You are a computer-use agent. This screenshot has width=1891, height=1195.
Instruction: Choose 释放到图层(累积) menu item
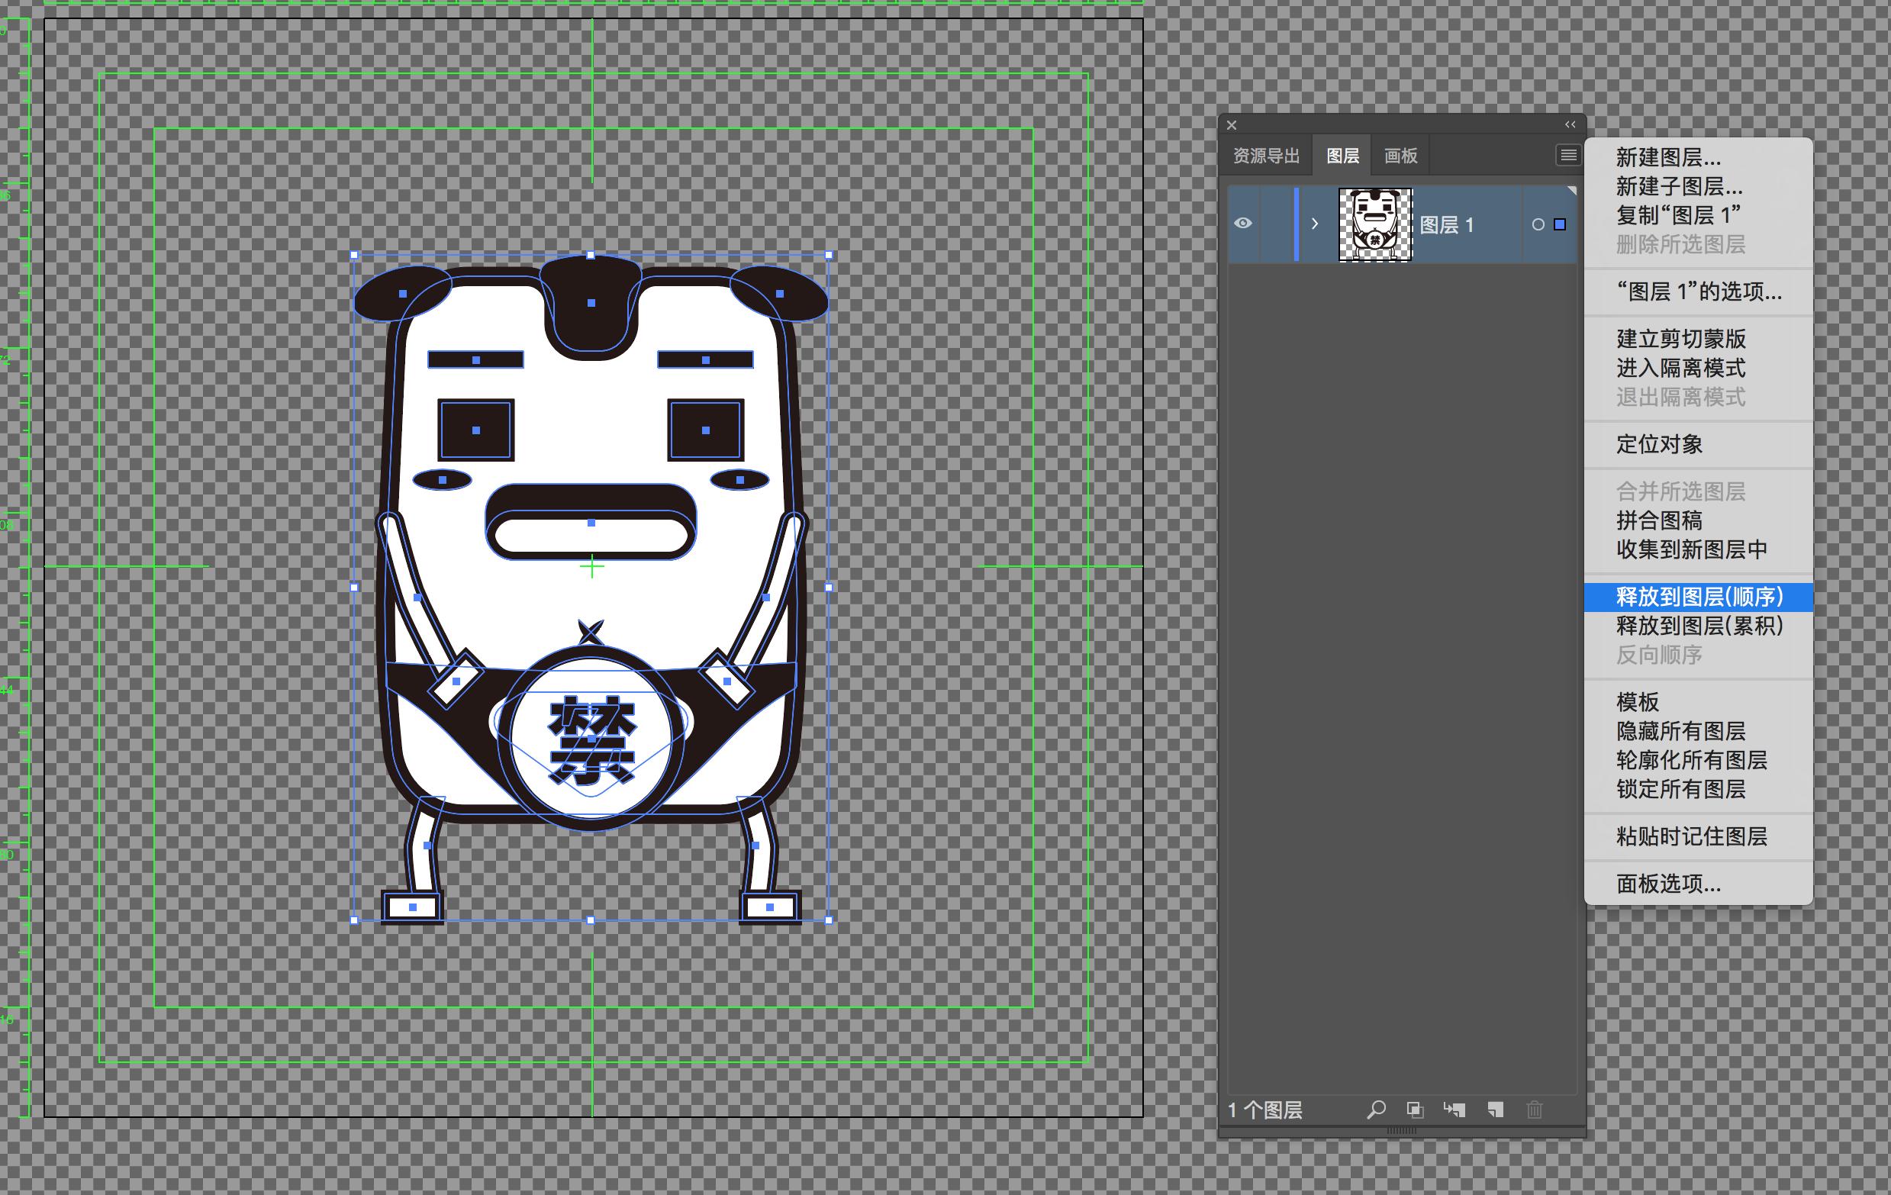pyautogui.click(x=1699, y=626)
